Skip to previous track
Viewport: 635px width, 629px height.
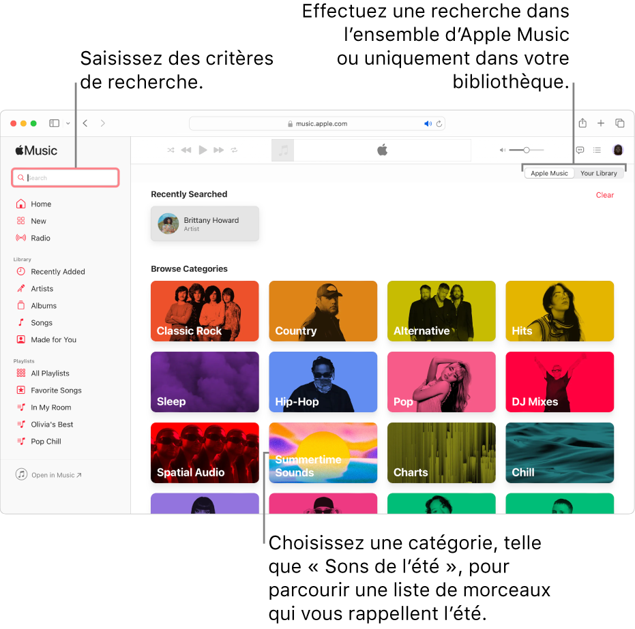(x=186, y=150)
